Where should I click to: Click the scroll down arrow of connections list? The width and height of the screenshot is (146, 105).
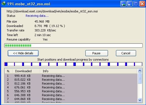140,100
